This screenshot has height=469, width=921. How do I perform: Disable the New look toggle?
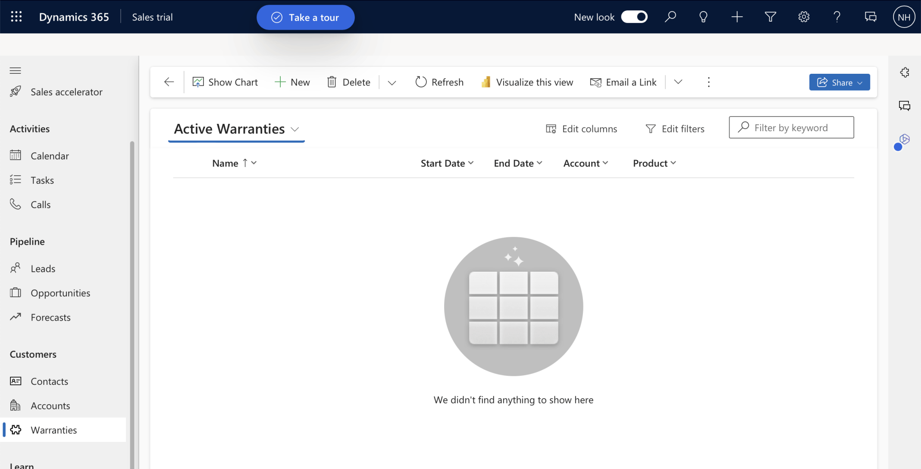pos(634,17)
